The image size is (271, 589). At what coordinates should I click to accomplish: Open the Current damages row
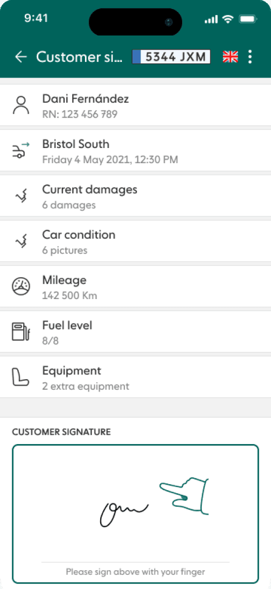click(x=135, y=195)
